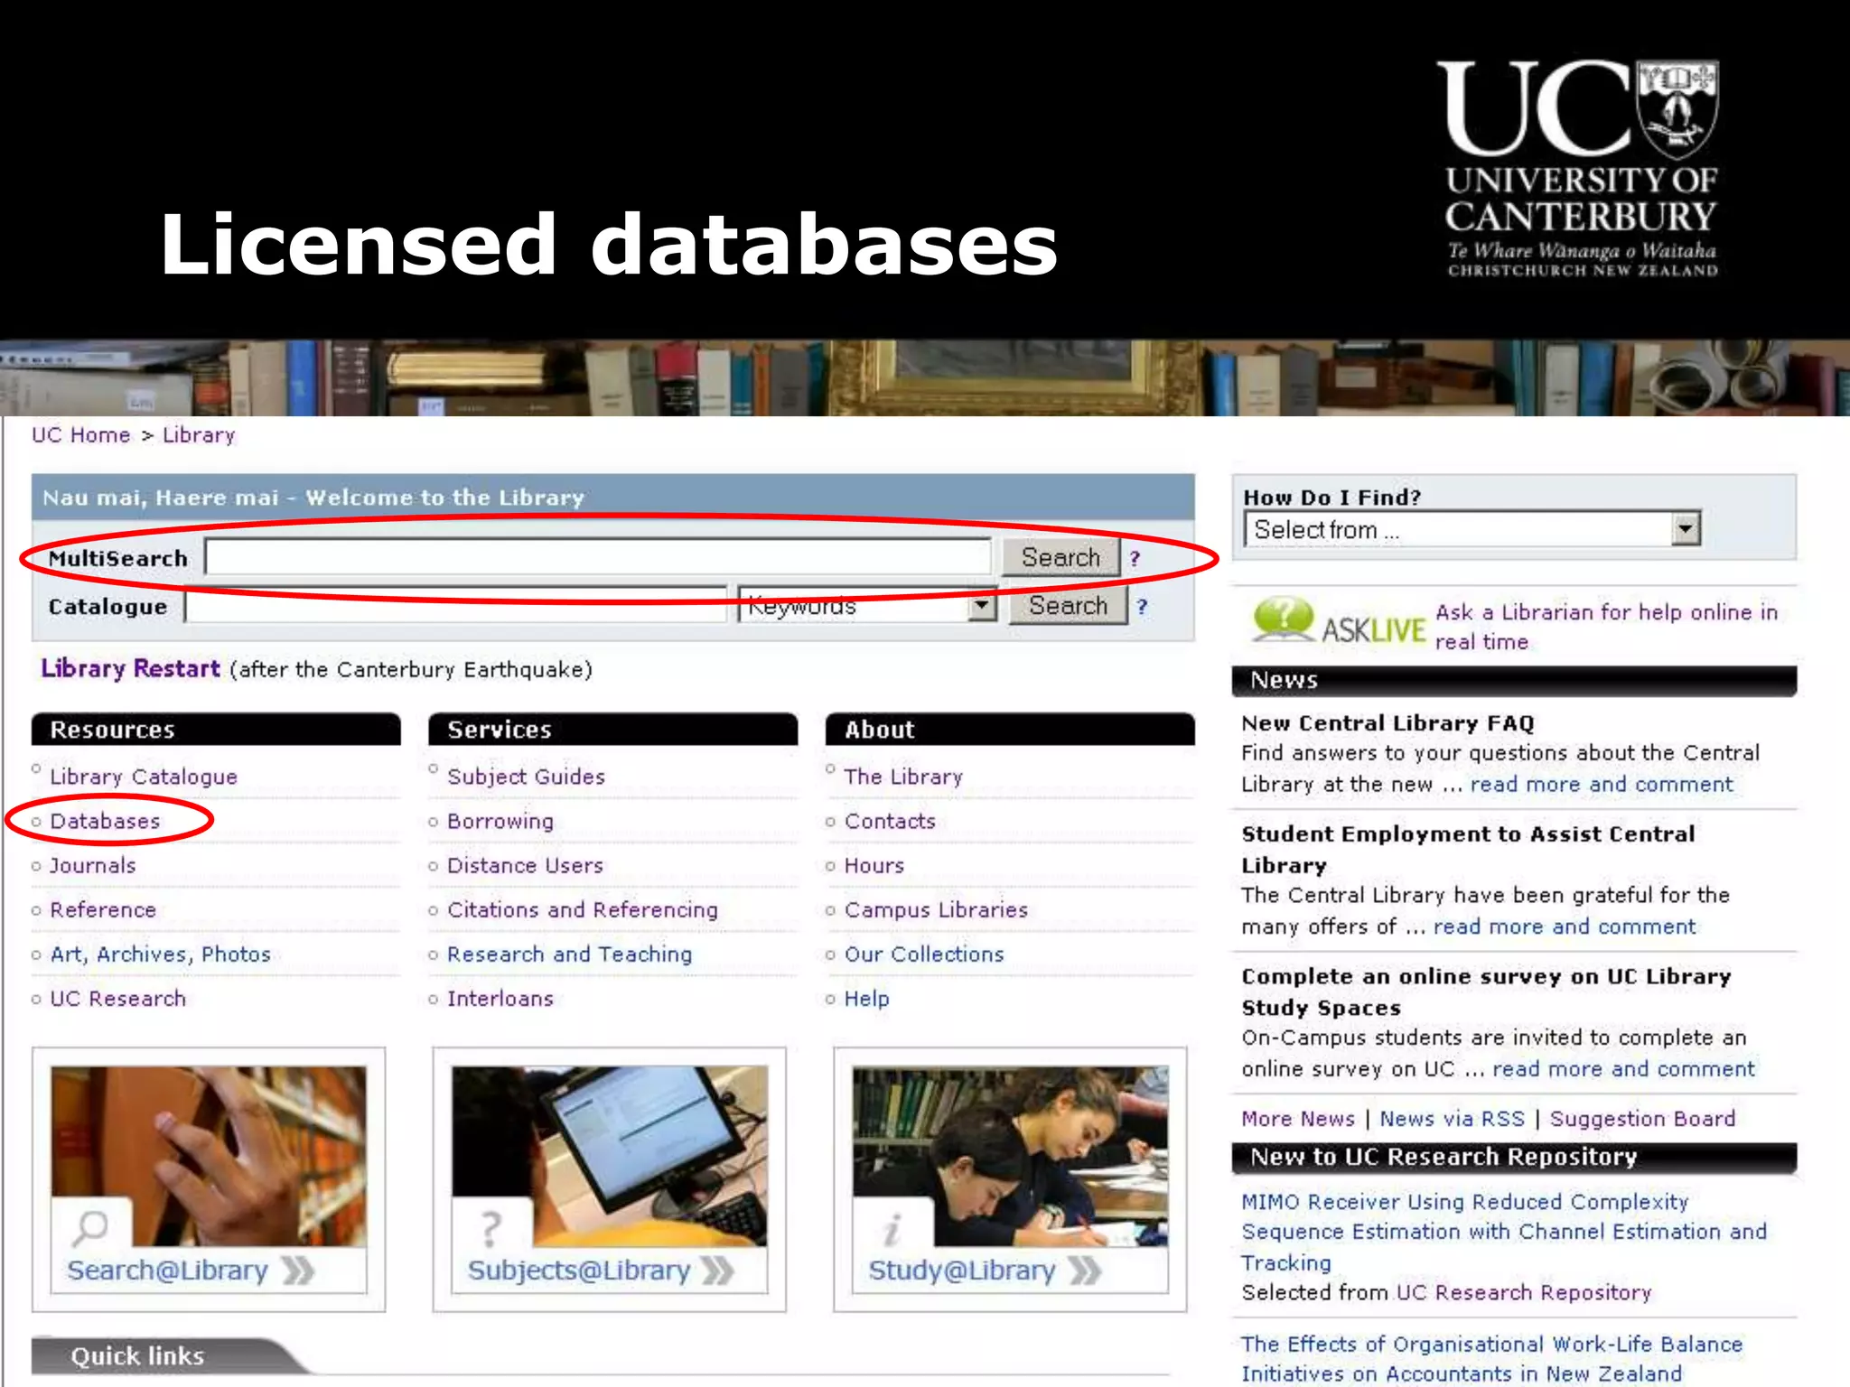This screenshot has height=1387, width=1850.
Task: Click the Catalogue help question mark
Action: tap(1143, 607)
